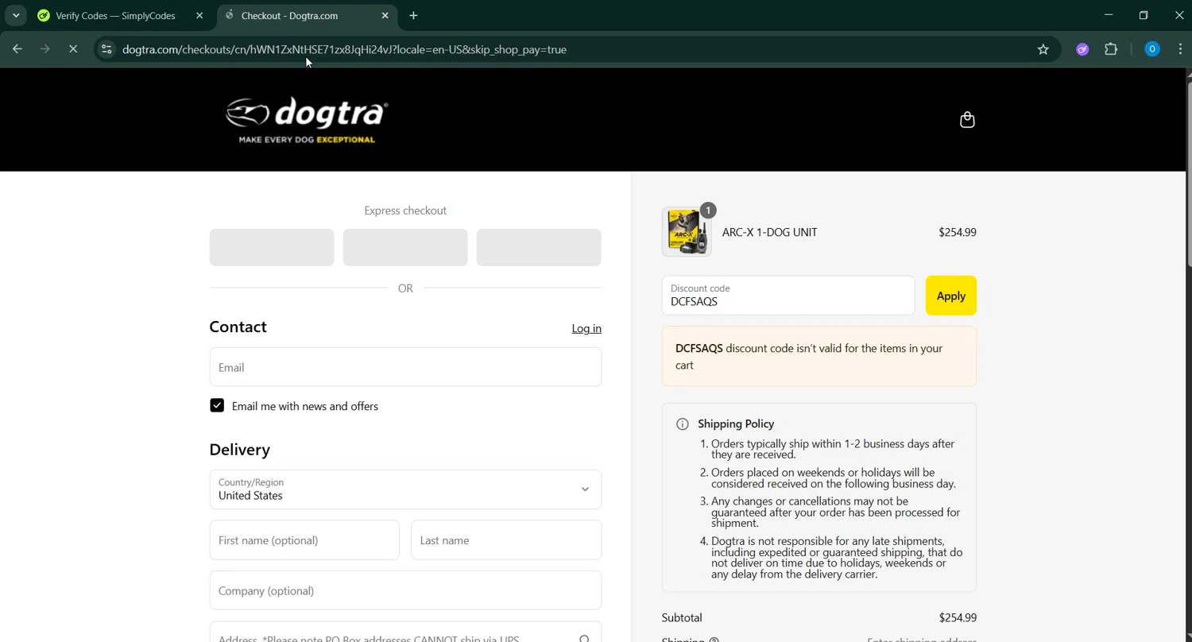1192x642 pixels.
Task: Click the Address input field
Action: 405,633
